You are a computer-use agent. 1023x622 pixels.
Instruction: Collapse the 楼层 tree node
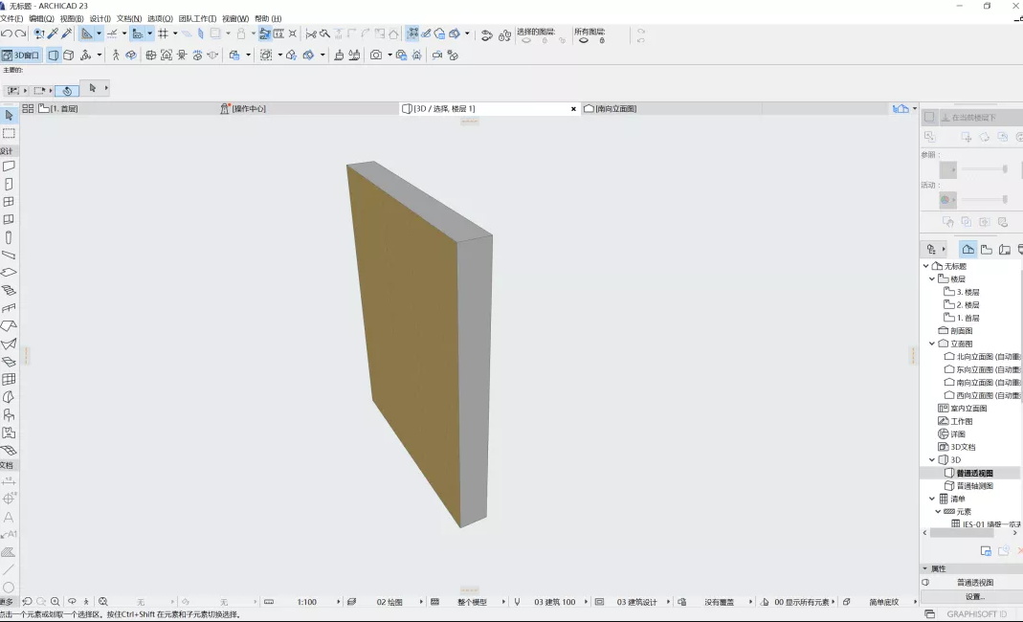tap(932, 278)
